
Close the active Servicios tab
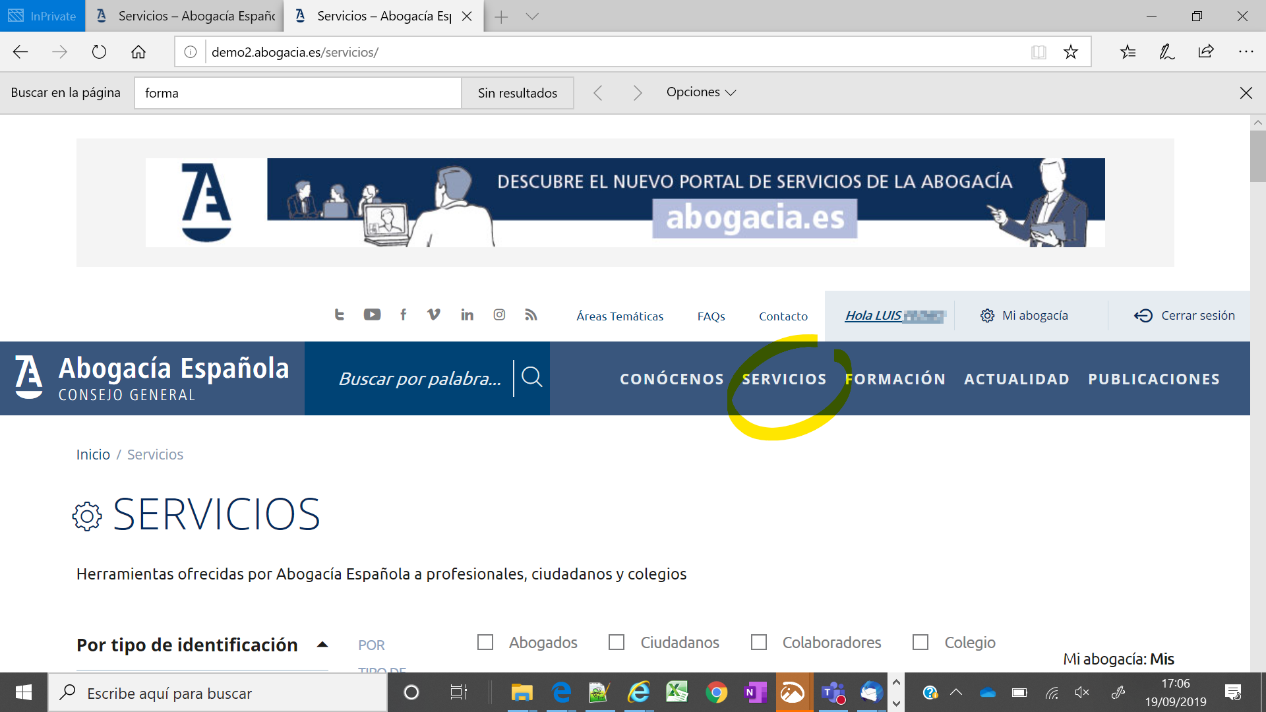click(x=467, y=16)
